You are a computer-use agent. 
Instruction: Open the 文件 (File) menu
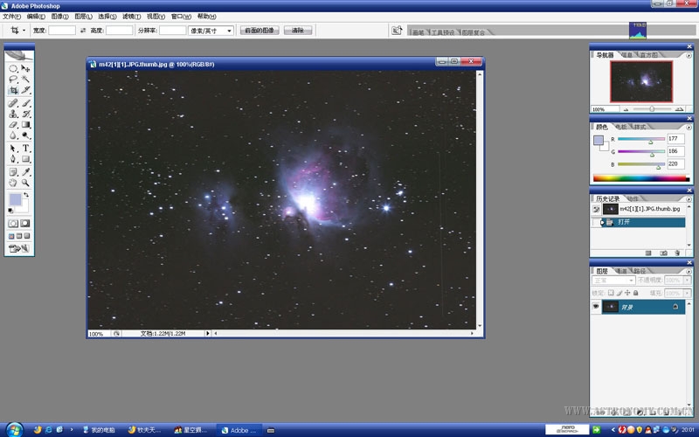pos(11,17)
